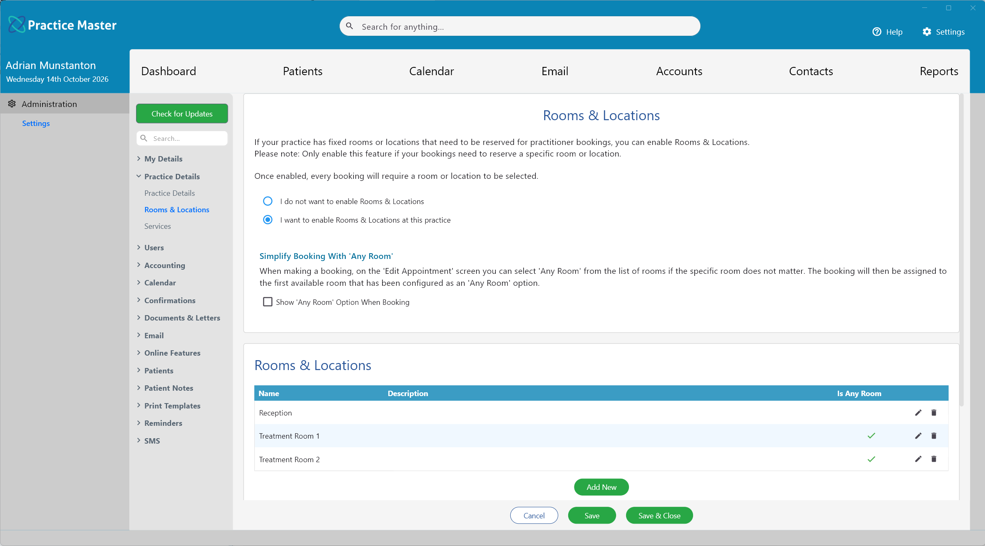Click the content panel vertical scrollbar
This screenshot has height=546, width=985.
(x=962, y=250)
